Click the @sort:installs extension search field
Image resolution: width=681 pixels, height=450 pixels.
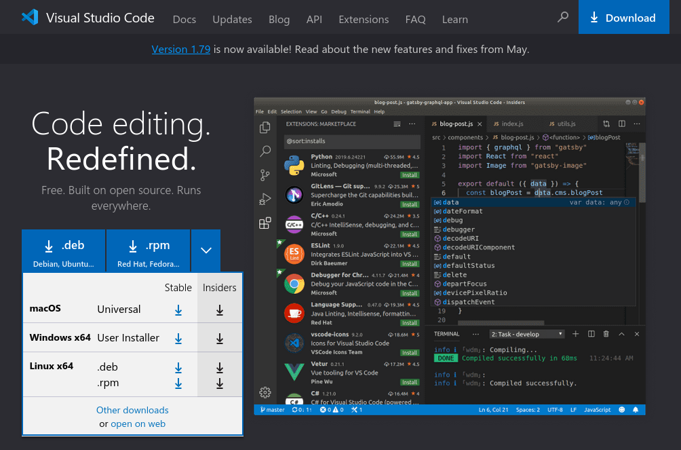(352, 141)
